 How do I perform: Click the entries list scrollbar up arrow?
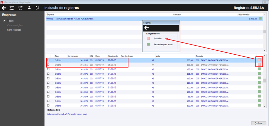[265, 56]
